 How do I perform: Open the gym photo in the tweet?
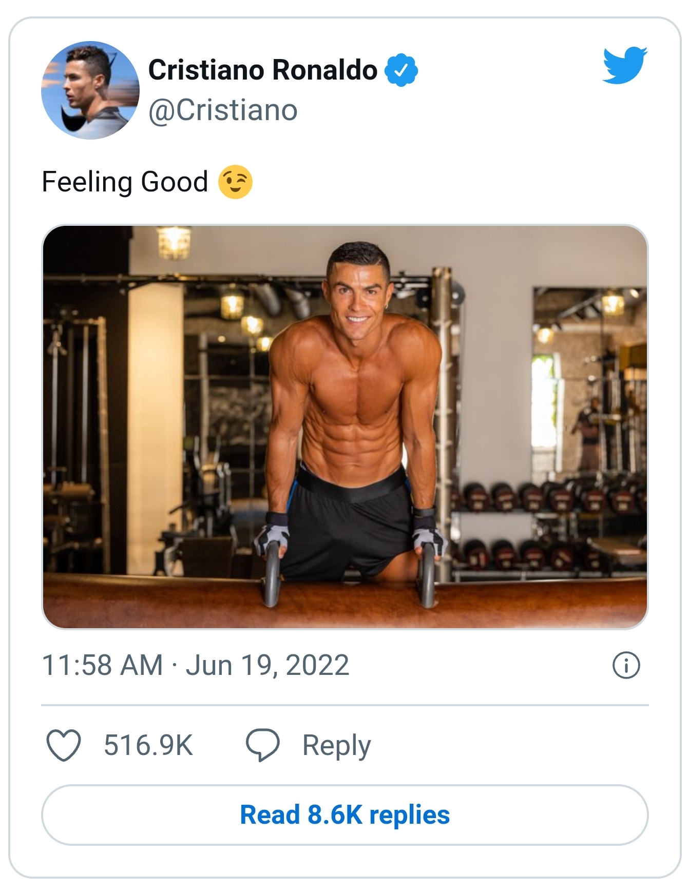coord(345,426)
